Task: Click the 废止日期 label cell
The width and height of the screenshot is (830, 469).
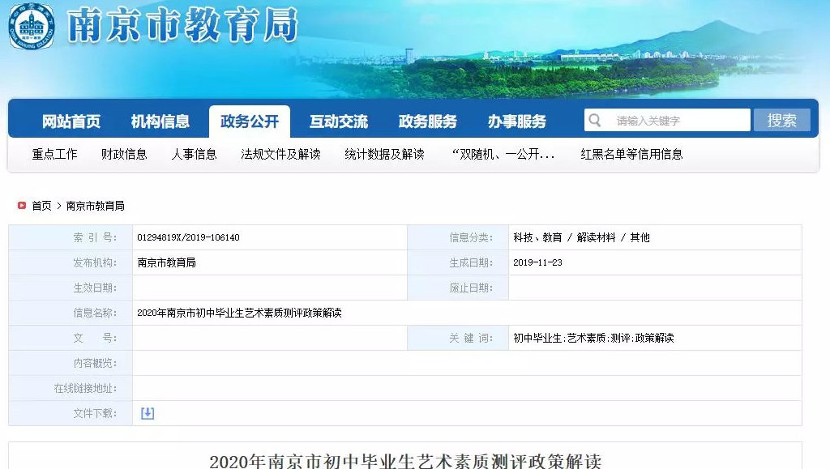Action: tap(458, 288)
